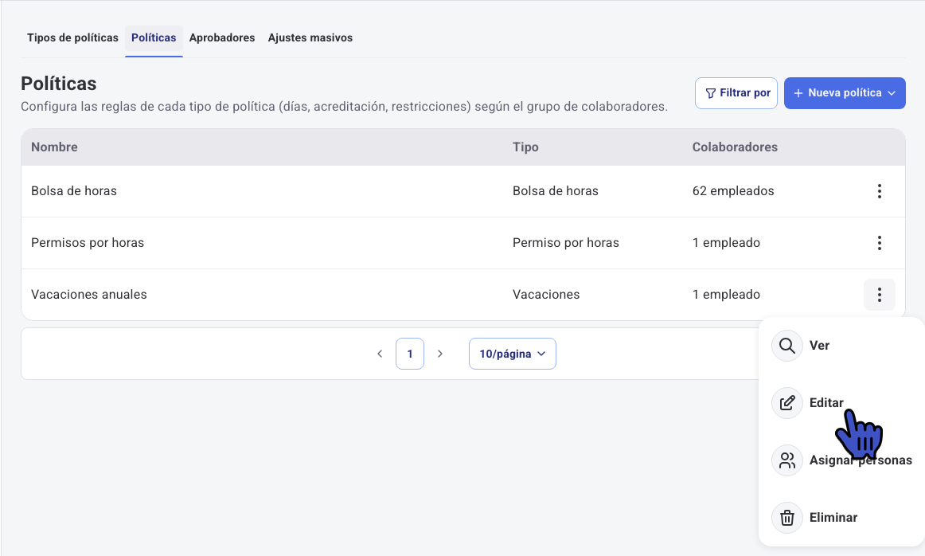Image resolution: width=925 pixels, height=556 pixels.
Task: Click the Tipo column header
Action: [525, 147]
